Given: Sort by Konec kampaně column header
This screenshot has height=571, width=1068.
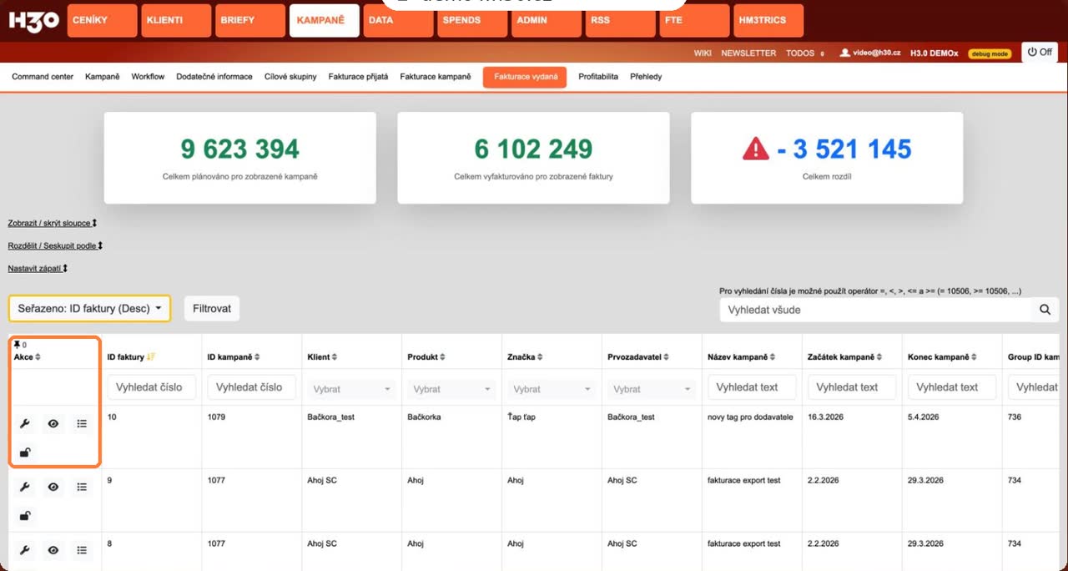Looking at the screenshot, I should [943, 357].
